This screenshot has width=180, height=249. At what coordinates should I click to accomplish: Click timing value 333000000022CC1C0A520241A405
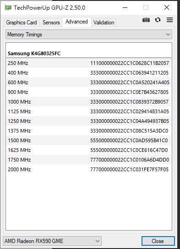tap(130, 82)
